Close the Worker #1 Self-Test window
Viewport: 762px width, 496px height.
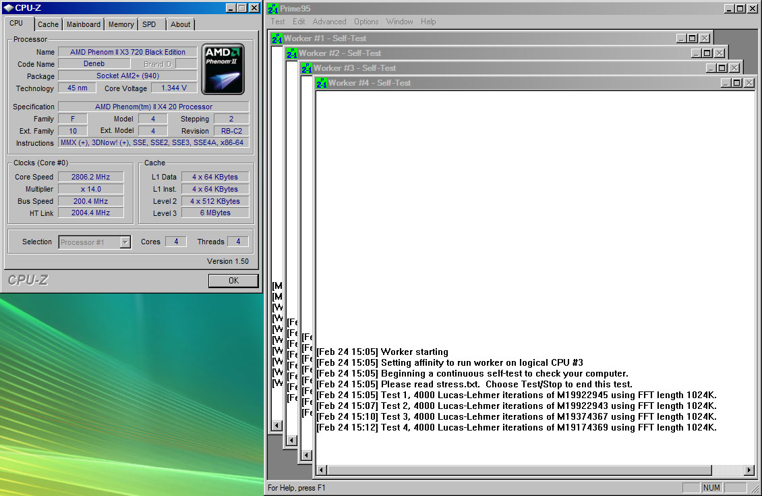pos(705,38)
